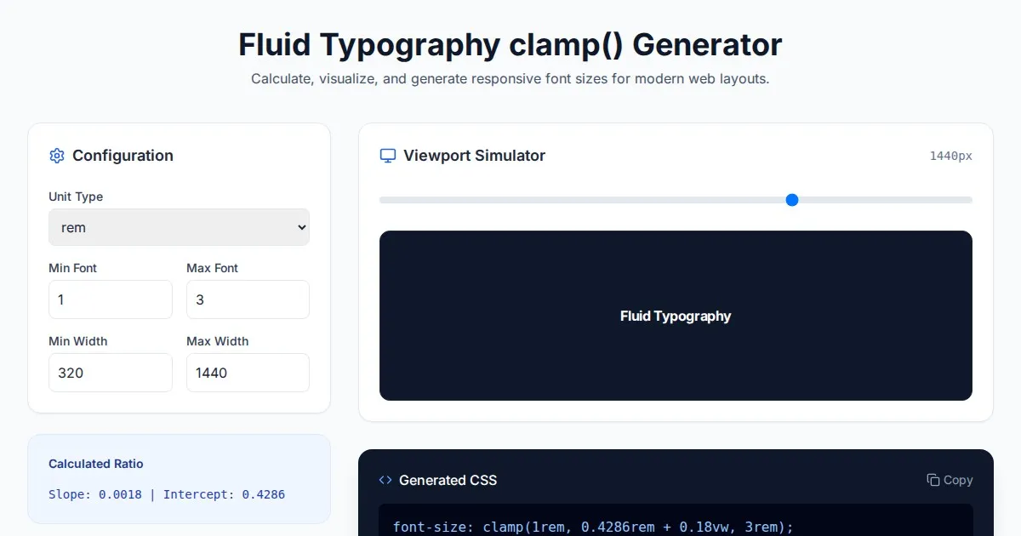The width and height of the screenshot is (1021, 536).
Task: Focus the Max Width field showing 1440
Action: 248,373
